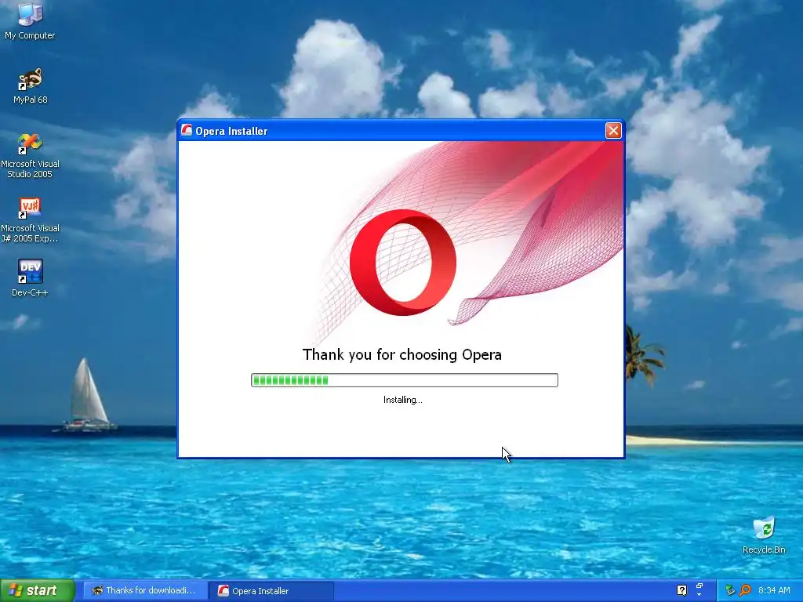Click 'Thank you for choosing Opera' heading

tap(402, 354)
